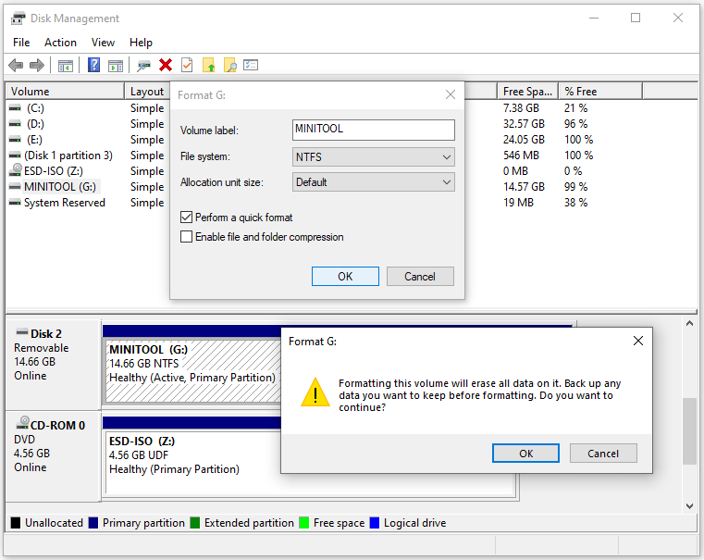
Task: Click the Back arrow toolbar icon
Action: click(x=16, y=65)
